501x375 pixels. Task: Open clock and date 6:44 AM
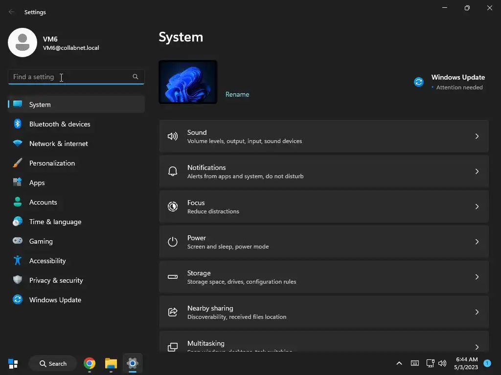pos(466,363)
